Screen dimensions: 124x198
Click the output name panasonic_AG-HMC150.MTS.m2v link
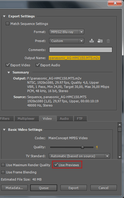click(75, 58)
